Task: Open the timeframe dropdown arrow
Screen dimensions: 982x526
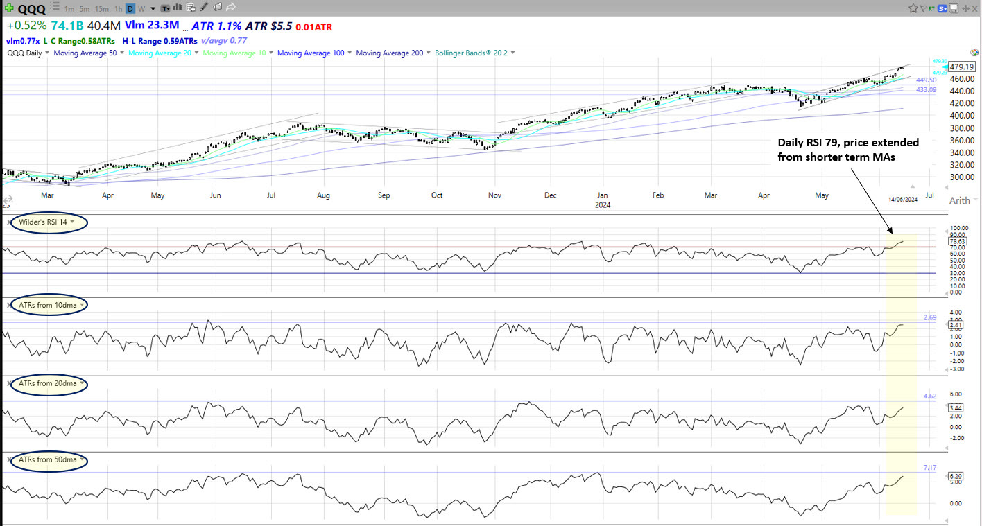Action: [153, 9]
